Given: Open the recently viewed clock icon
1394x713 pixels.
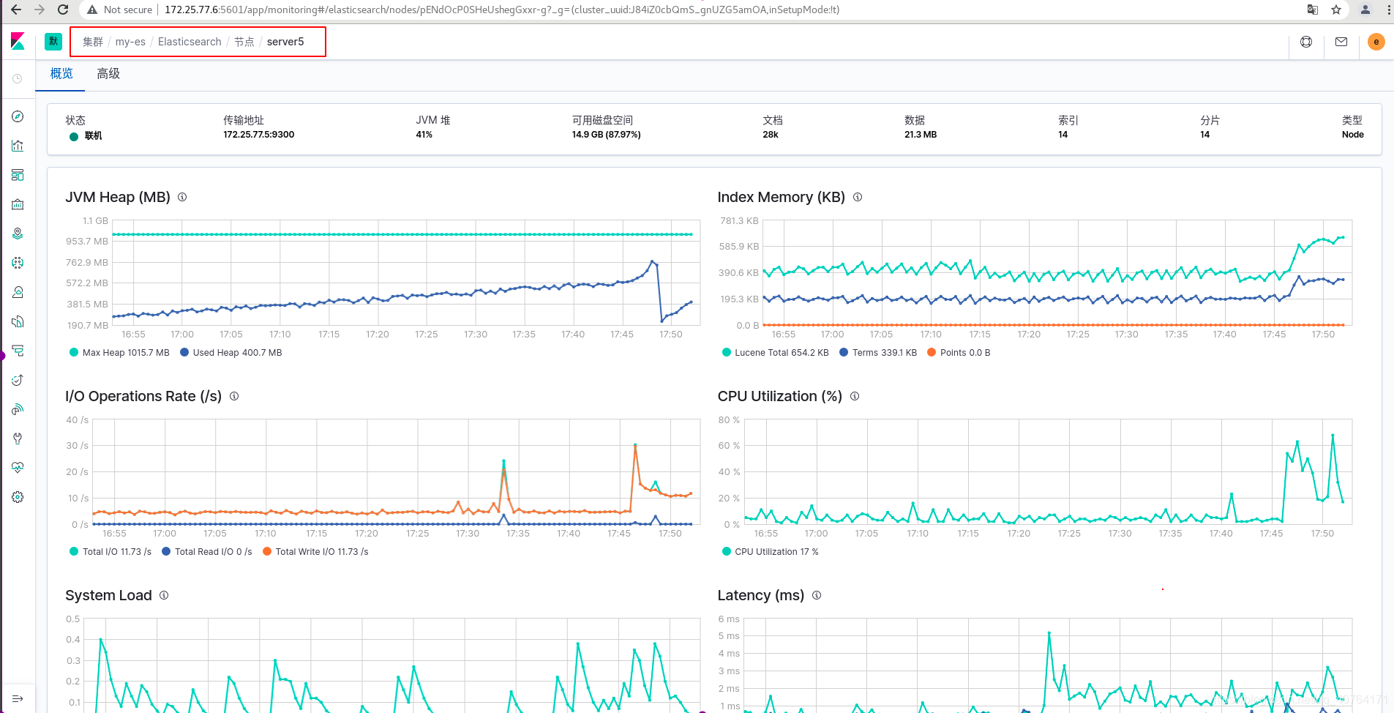Looking at the screenshot, I should 18,78.
